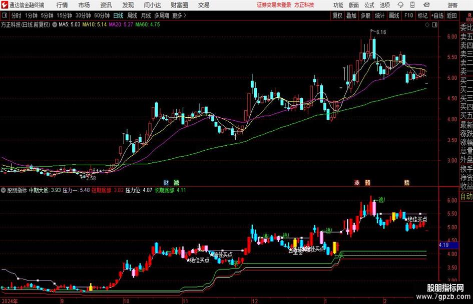Viewport: 473px width, 304px height.
Task: Open the 公式 menu
Action: tap(369, 5)
